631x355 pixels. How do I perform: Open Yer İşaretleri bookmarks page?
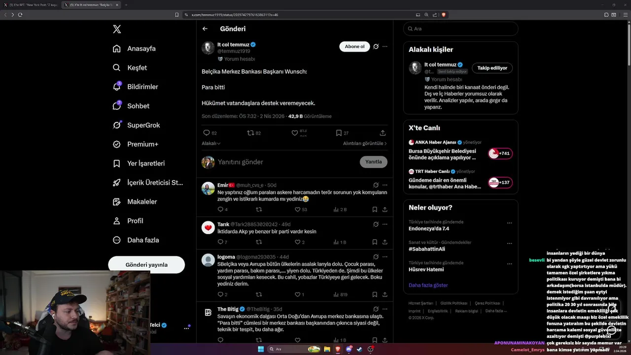pos(139,163)
